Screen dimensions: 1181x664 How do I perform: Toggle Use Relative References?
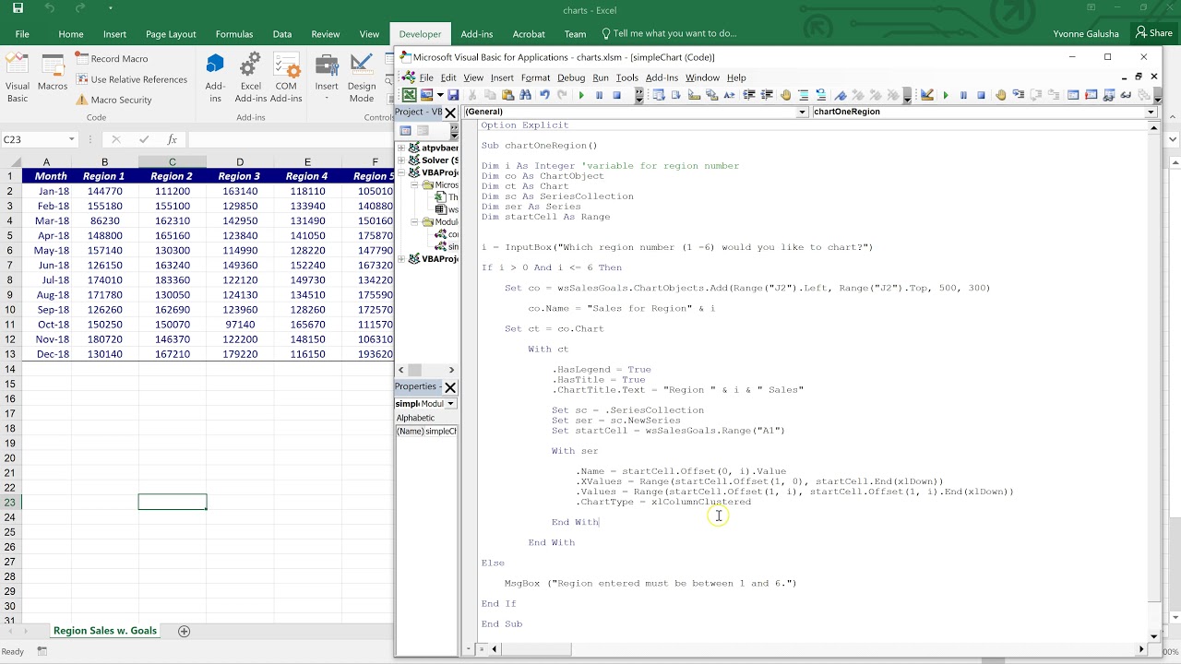tap(131, 79)
